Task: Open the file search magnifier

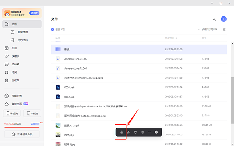Action: (x=214, y=19)
